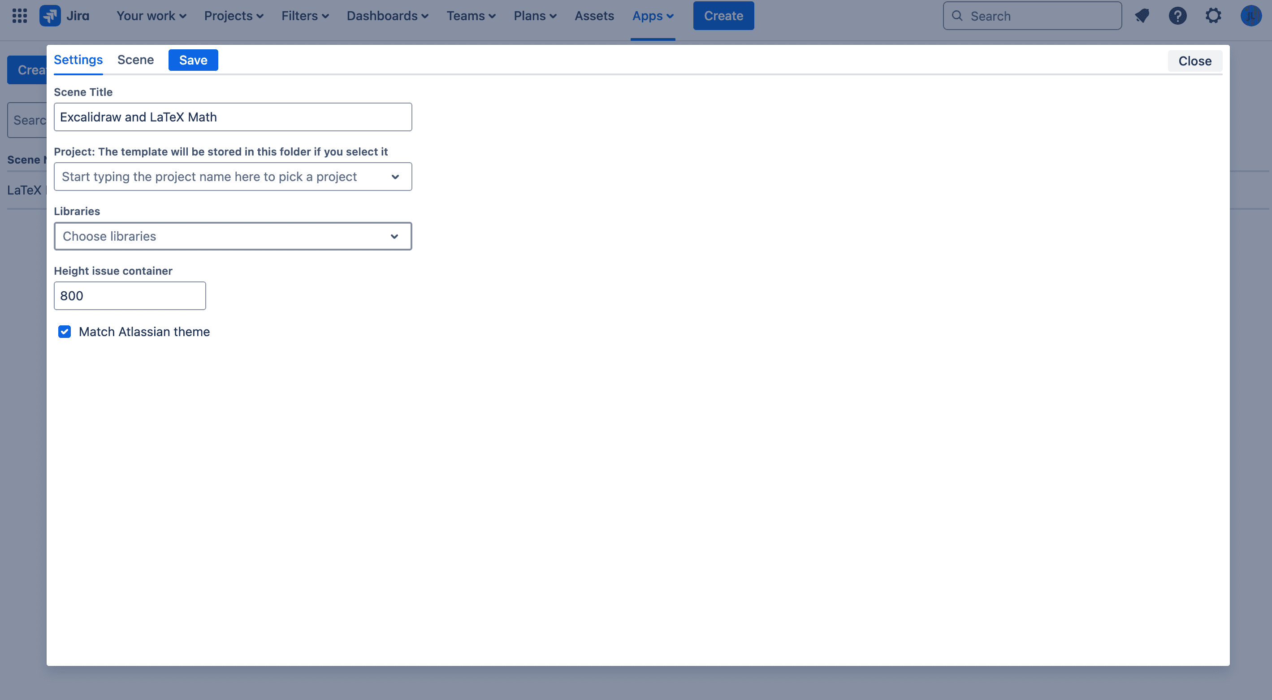This screenshot has width=1272, height=700.
Task: Click the Height issue container label
Action: (x=113, y=271)
